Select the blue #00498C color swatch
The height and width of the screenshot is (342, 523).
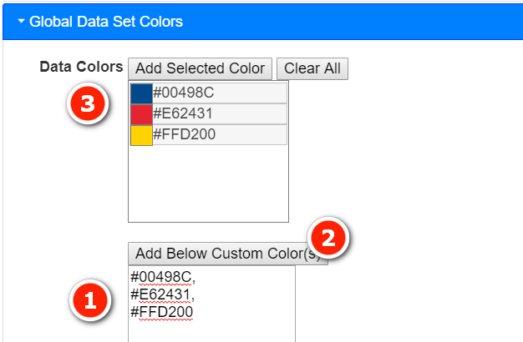141,93
